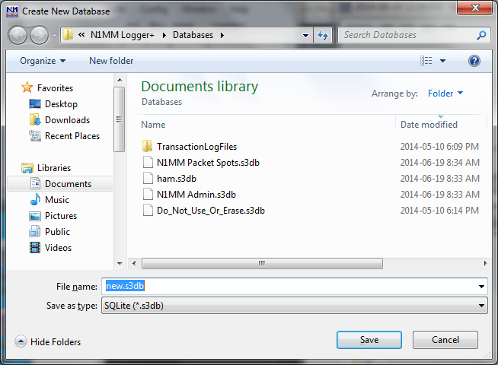Open the address bar history dropdown
This screenshot has width=498, height=365.
point(305,35)
